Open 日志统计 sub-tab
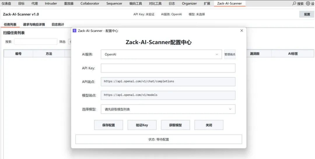The image size is (315, 159). [x=58, y=25]
